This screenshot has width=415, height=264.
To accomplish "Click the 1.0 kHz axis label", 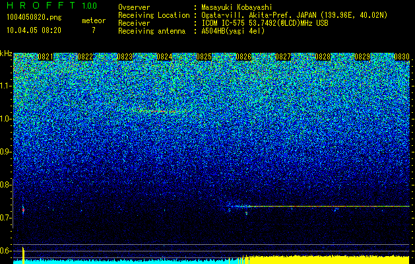I will (5, 119).
